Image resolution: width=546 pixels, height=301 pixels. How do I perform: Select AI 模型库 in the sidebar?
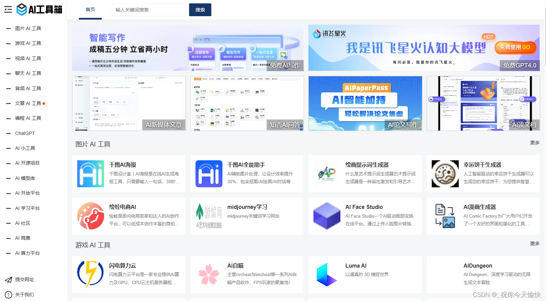coord(25,178)
